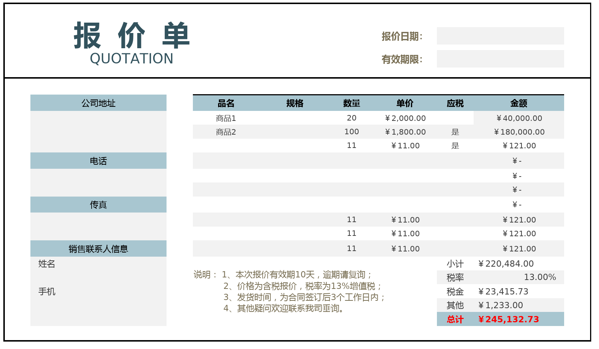Image resolution: width=599 pixels, height=349 pixels.
Task: Click amount cell ¥40,000.00
Action: coord(519,118)
